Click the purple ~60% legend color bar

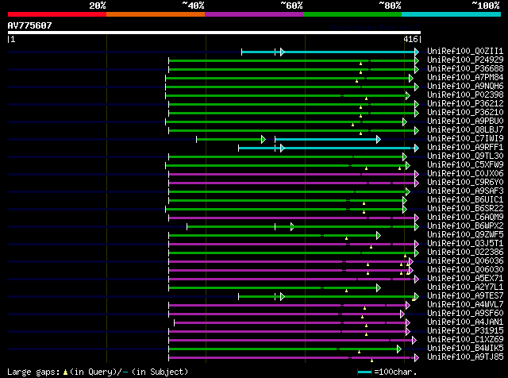254,14
